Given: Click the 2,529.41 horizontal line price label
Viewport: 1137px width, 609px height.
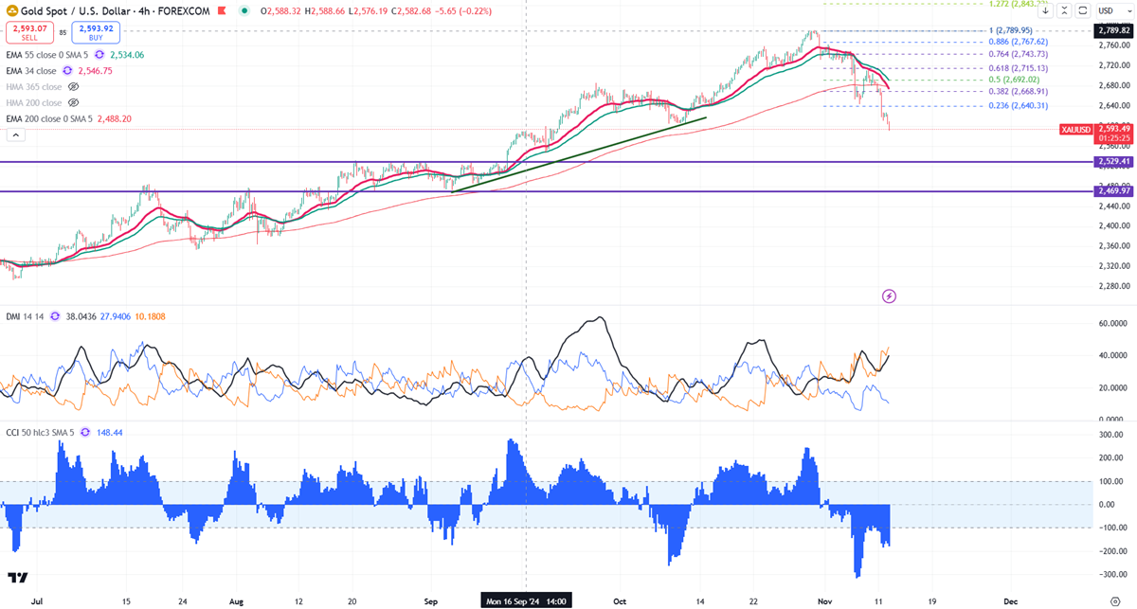Looking at the screenshot, I should pos(1115,162).
